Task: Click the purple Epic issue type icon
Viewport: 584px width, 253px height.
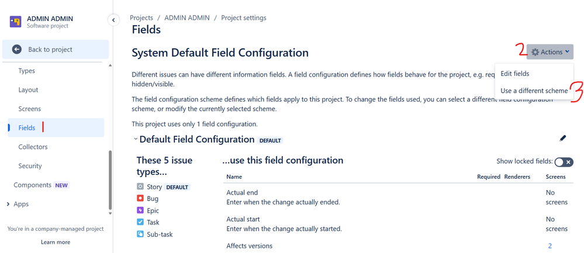Action: (x=140, y=210)
